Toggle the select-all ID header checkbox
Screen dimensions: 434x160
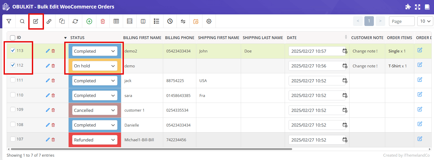tap(13, 38)
